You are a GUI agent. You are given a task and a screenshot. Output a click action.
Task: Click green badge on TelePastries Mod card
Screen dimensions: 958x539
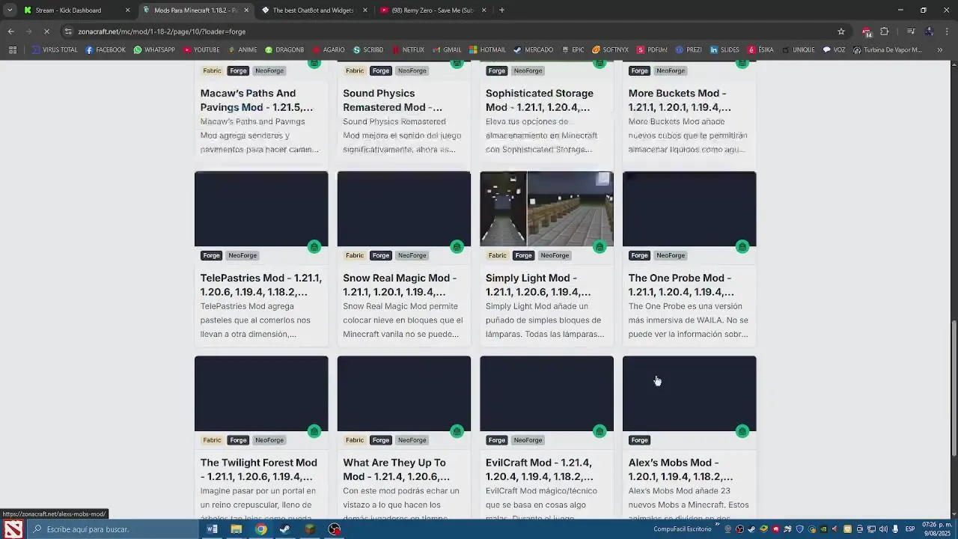(314, 247)
